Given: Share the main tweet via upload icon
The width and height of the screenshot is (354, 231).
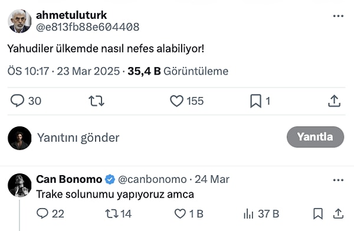Looking at the screenshot, I should tap(334, 101).
